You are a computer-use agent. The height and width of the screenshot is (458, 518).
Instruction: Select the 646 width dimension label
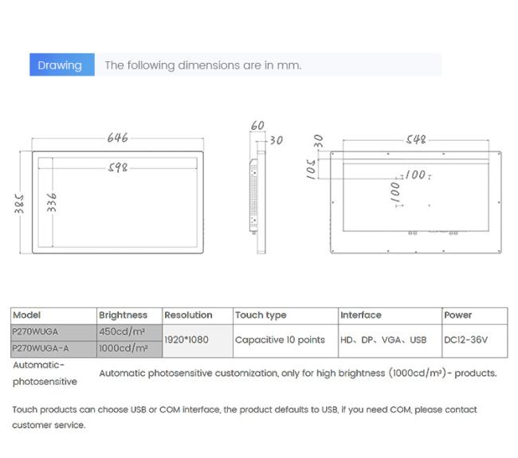point(118,138)
